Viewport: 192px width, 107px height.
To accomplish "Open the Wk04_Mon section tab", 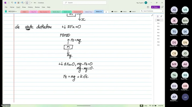I will (56, 12).
